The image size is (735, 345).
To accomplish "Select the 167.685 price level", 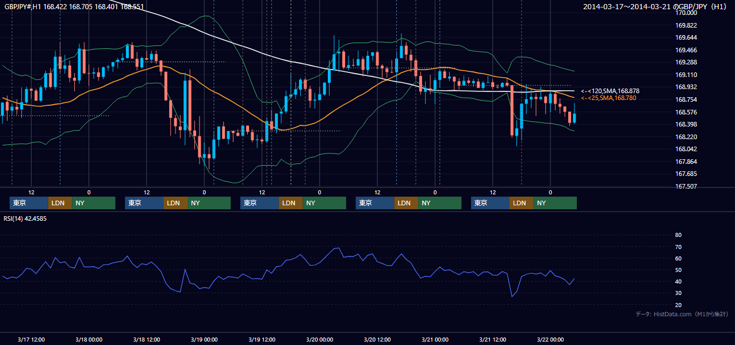I will coord(686,174).
